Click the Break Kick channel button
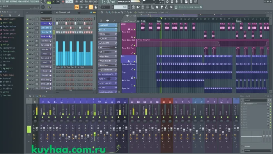The width and height of the screenshot is (273, 154). 46,36
